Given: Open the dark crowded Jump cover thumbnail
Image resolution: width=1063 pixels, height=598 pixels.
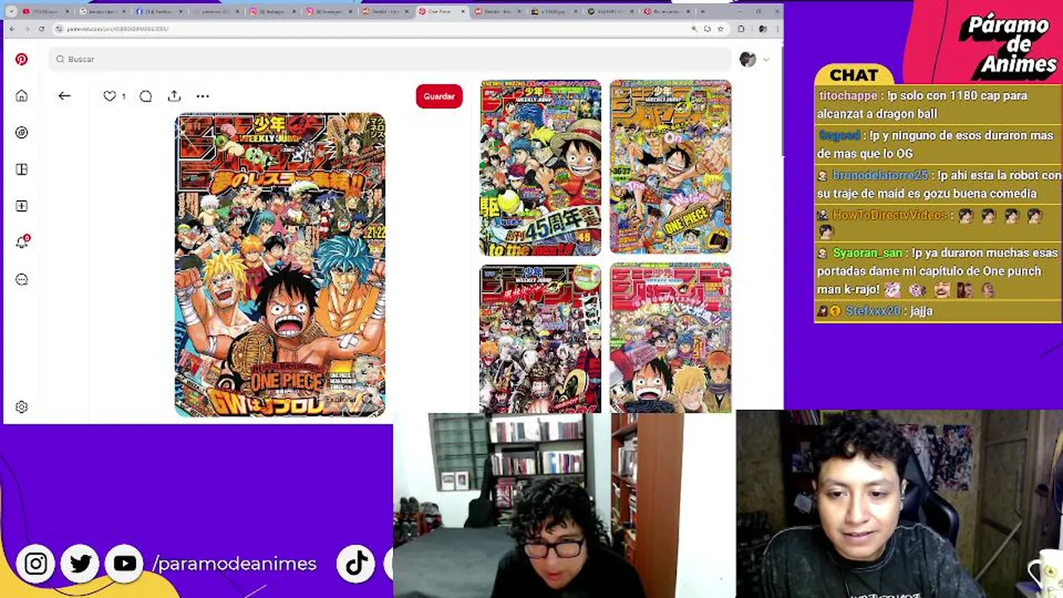Looking at the screenshot, I should (x=541, y=339).
